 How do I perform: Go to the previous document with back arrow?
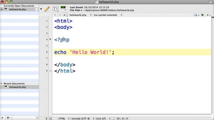55,15
